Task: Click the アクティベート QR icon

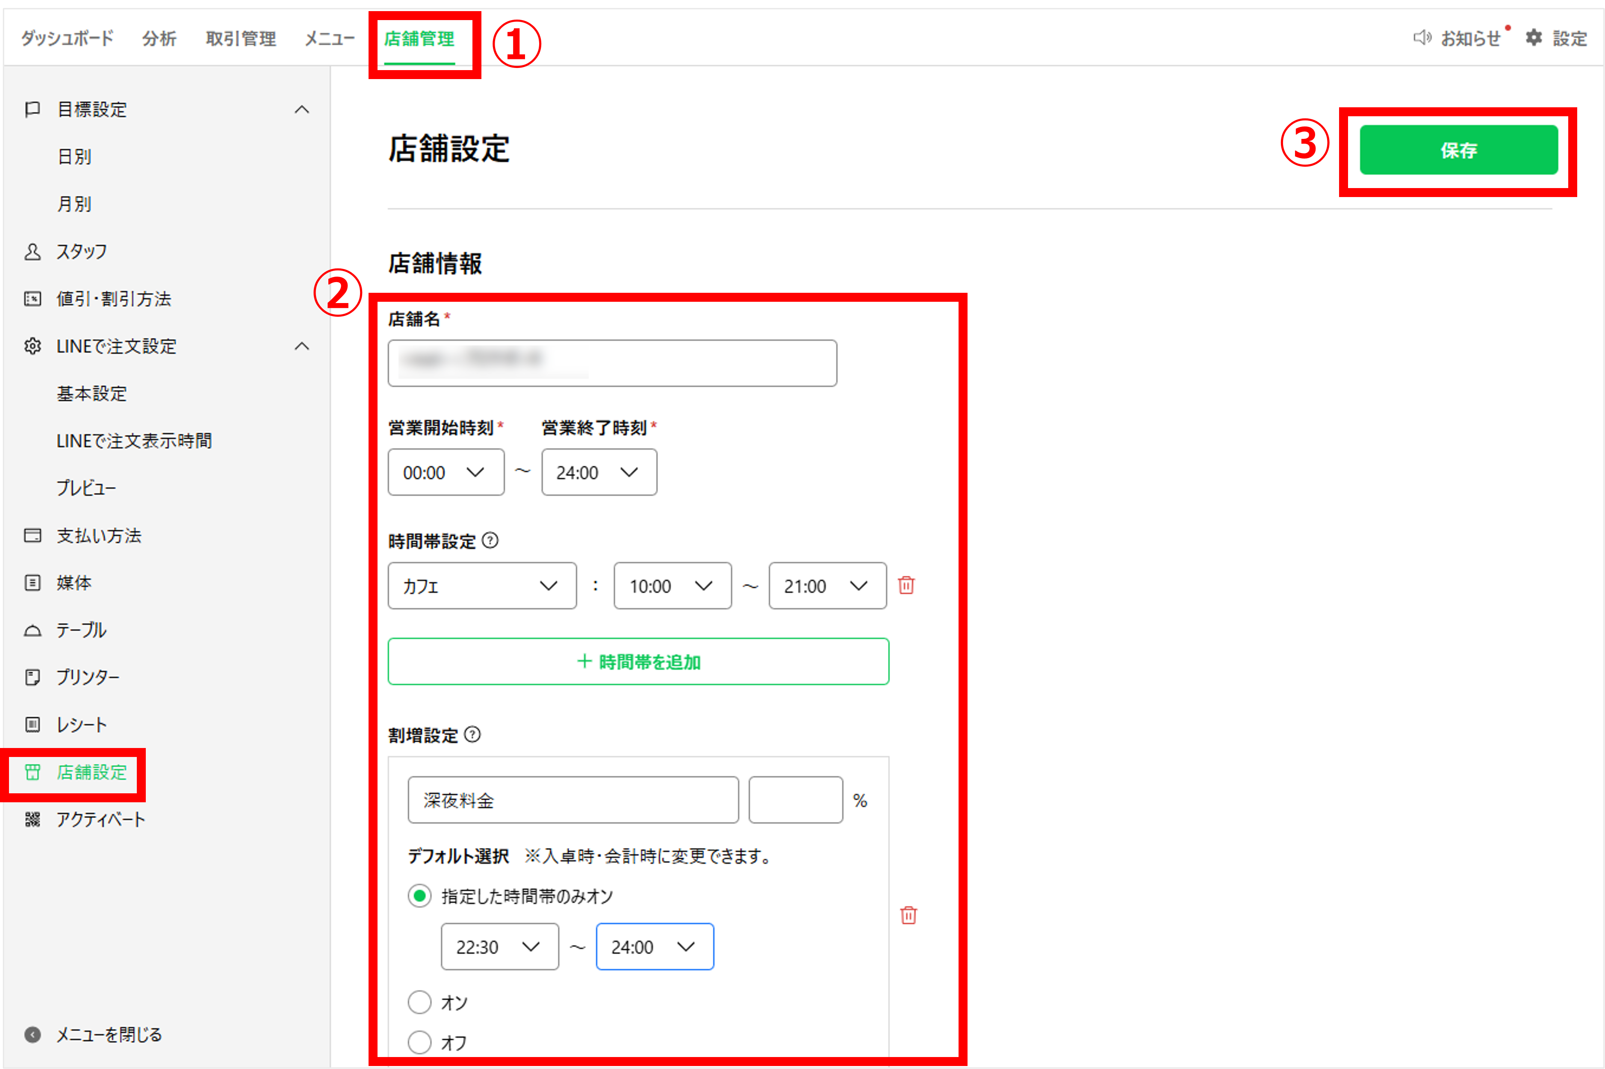Action: [32, 819]
